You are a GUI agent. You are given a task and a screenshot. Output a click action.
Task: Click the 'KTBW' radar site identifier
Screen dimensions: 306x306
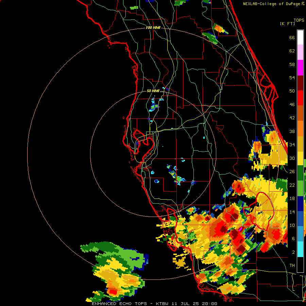162,304
